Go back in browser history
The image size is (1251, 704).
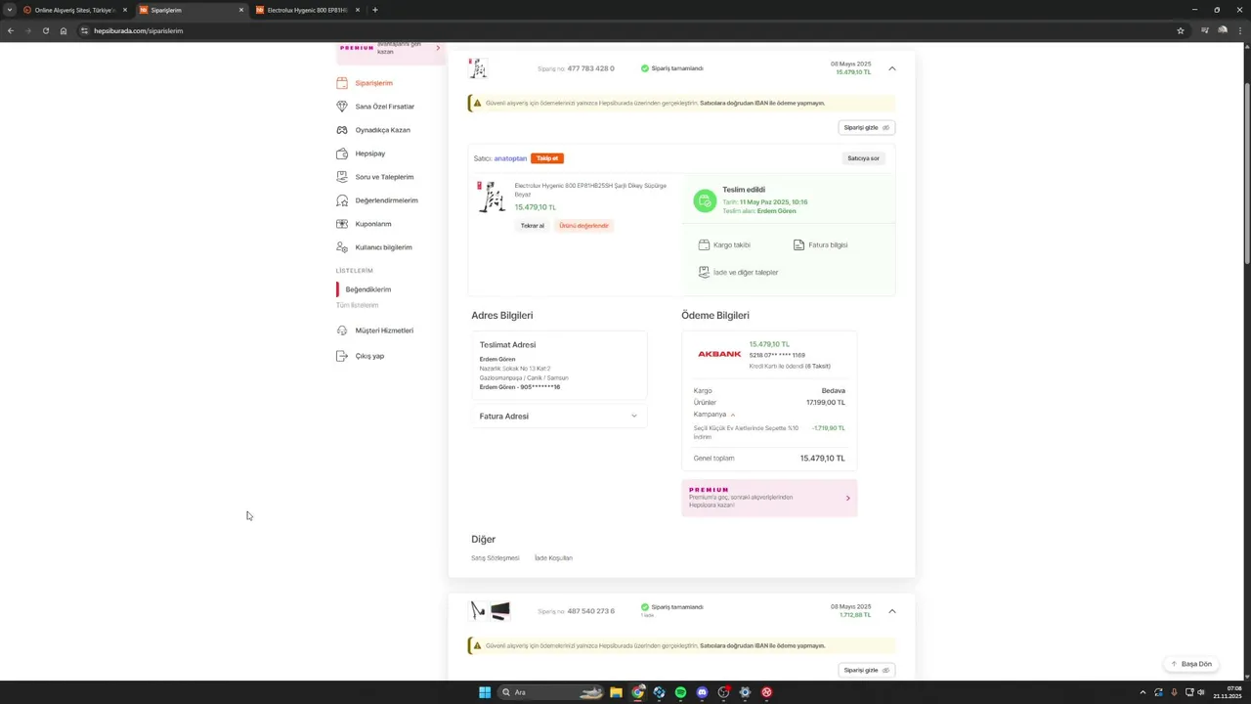click(x=10, y=30)
